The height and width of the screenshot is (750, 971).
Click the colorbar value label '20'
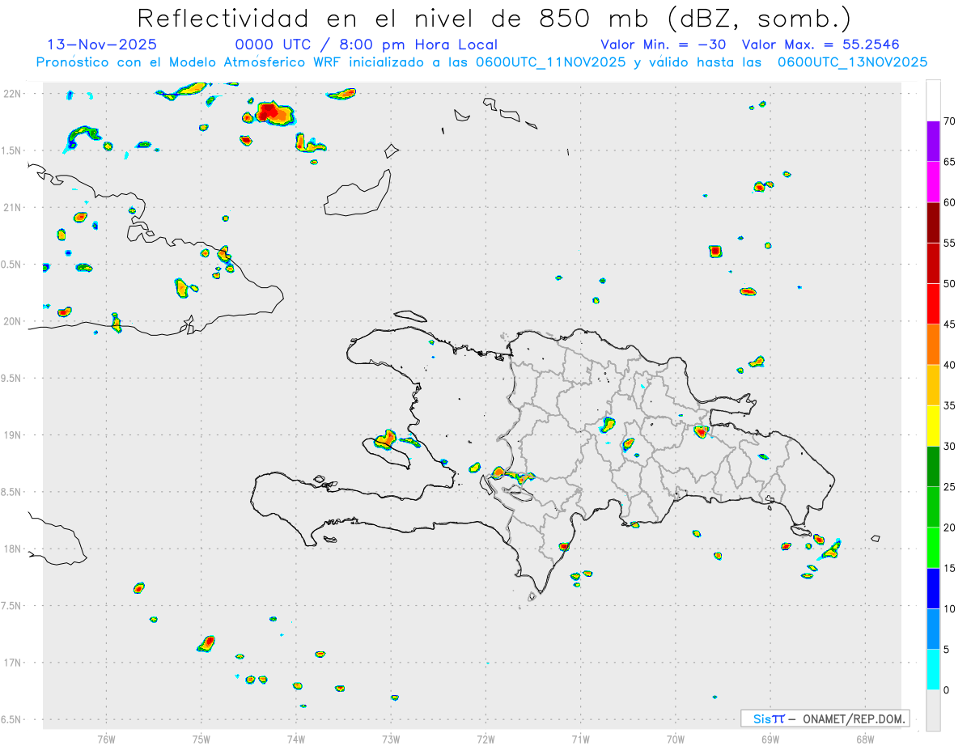pos(950,528)
